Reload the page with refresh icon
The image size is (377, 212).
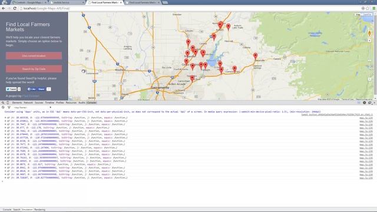[15, 8]
